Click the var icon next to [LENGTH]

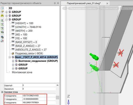click(13, 27)
